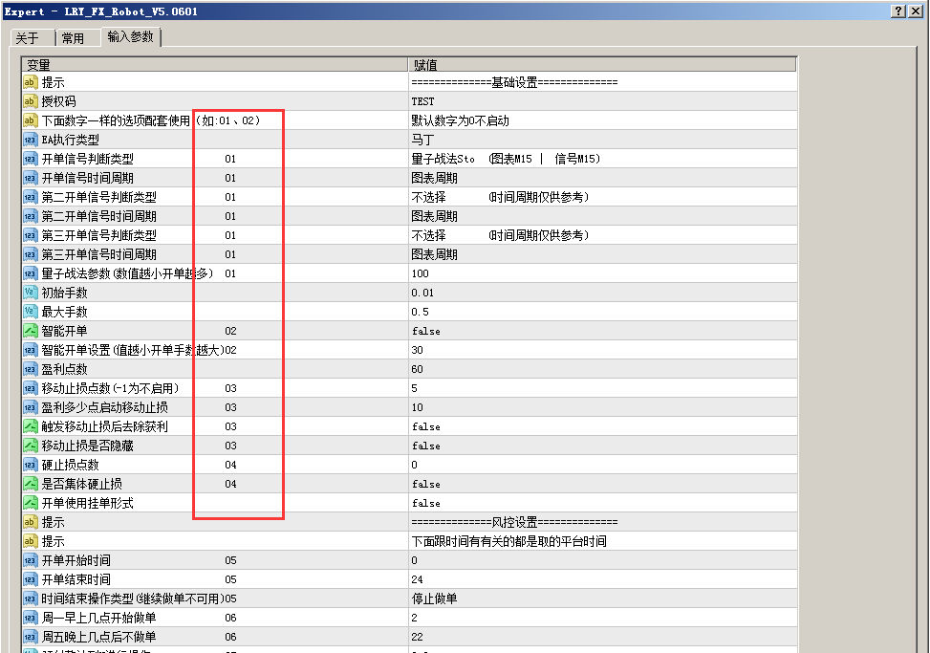Click the icon beside 量子战法参数
The width and height of the screenshot is (930, 653).
click(31, 273)
